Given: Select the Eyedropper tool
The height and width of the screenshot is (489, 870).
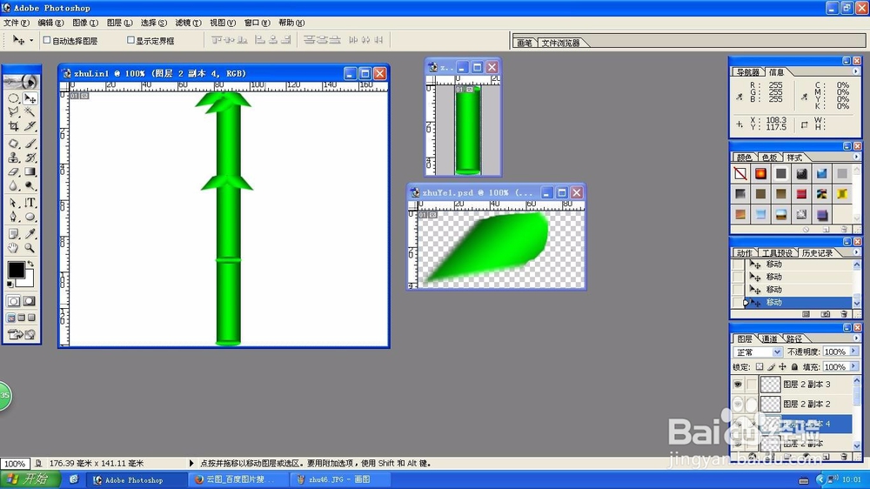Looking at the screenshot, I should click(x=30, y=234).
